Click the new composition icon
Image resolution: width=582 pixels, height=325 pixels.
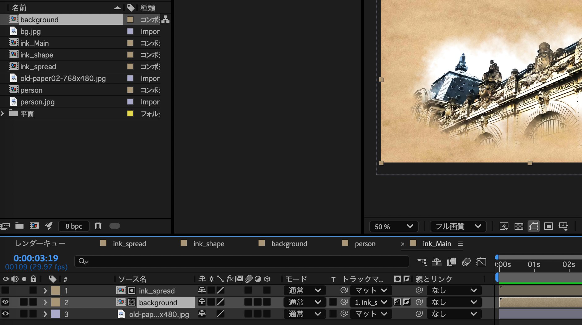click(34, 226)
